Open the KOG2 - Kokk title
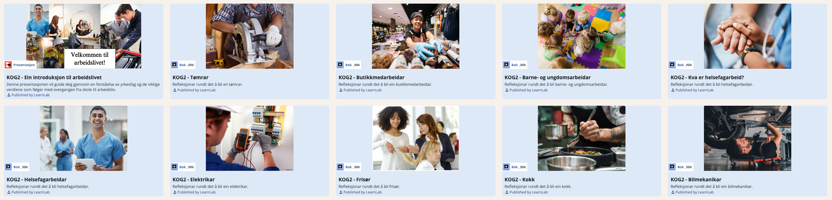 (x=519, y=180)
